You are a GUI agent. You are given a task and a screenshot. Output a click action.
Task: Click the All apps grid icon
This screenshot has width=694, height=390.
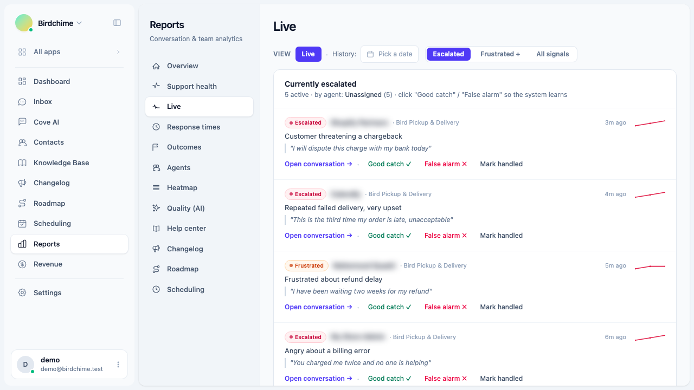22,52
